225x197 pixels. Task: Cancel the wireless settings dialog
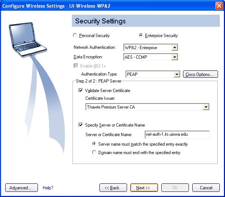[x=206, y=188]
